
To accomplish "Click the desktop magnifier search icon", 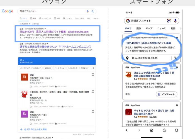I will (x=92, y=11).
